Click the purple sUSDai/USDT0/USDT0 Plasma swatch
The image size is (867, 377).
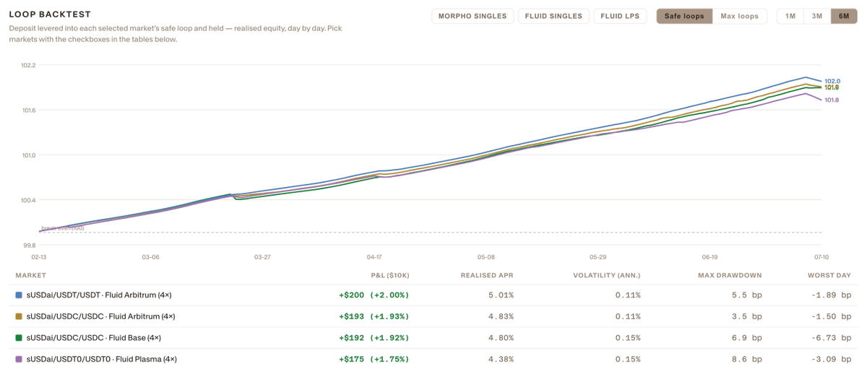(x=19, y=359)
